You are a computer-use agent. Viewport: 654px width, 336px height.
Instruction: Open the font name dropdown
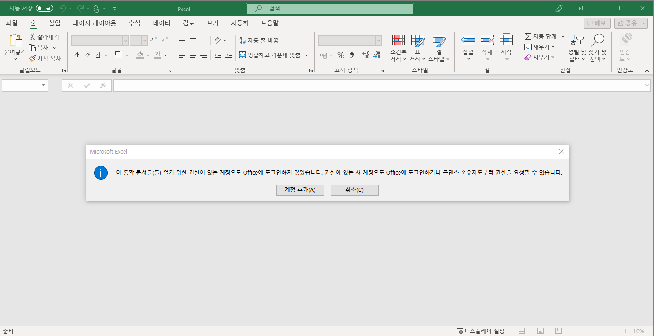point(125,40)
